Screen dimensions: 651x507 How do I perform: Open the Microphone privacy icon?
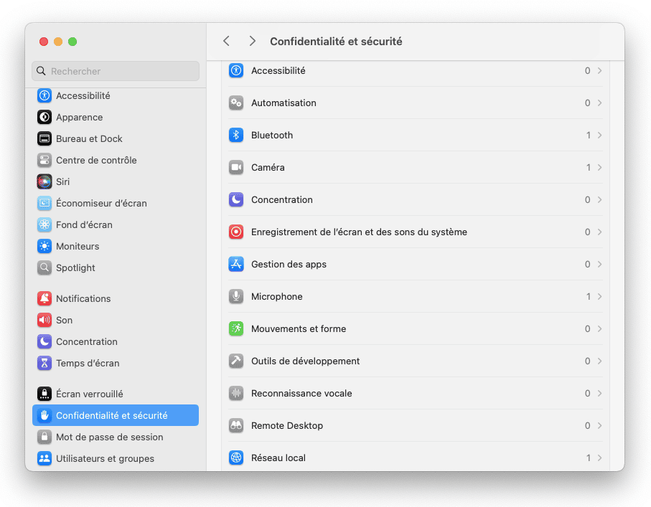tap(236, 297)
